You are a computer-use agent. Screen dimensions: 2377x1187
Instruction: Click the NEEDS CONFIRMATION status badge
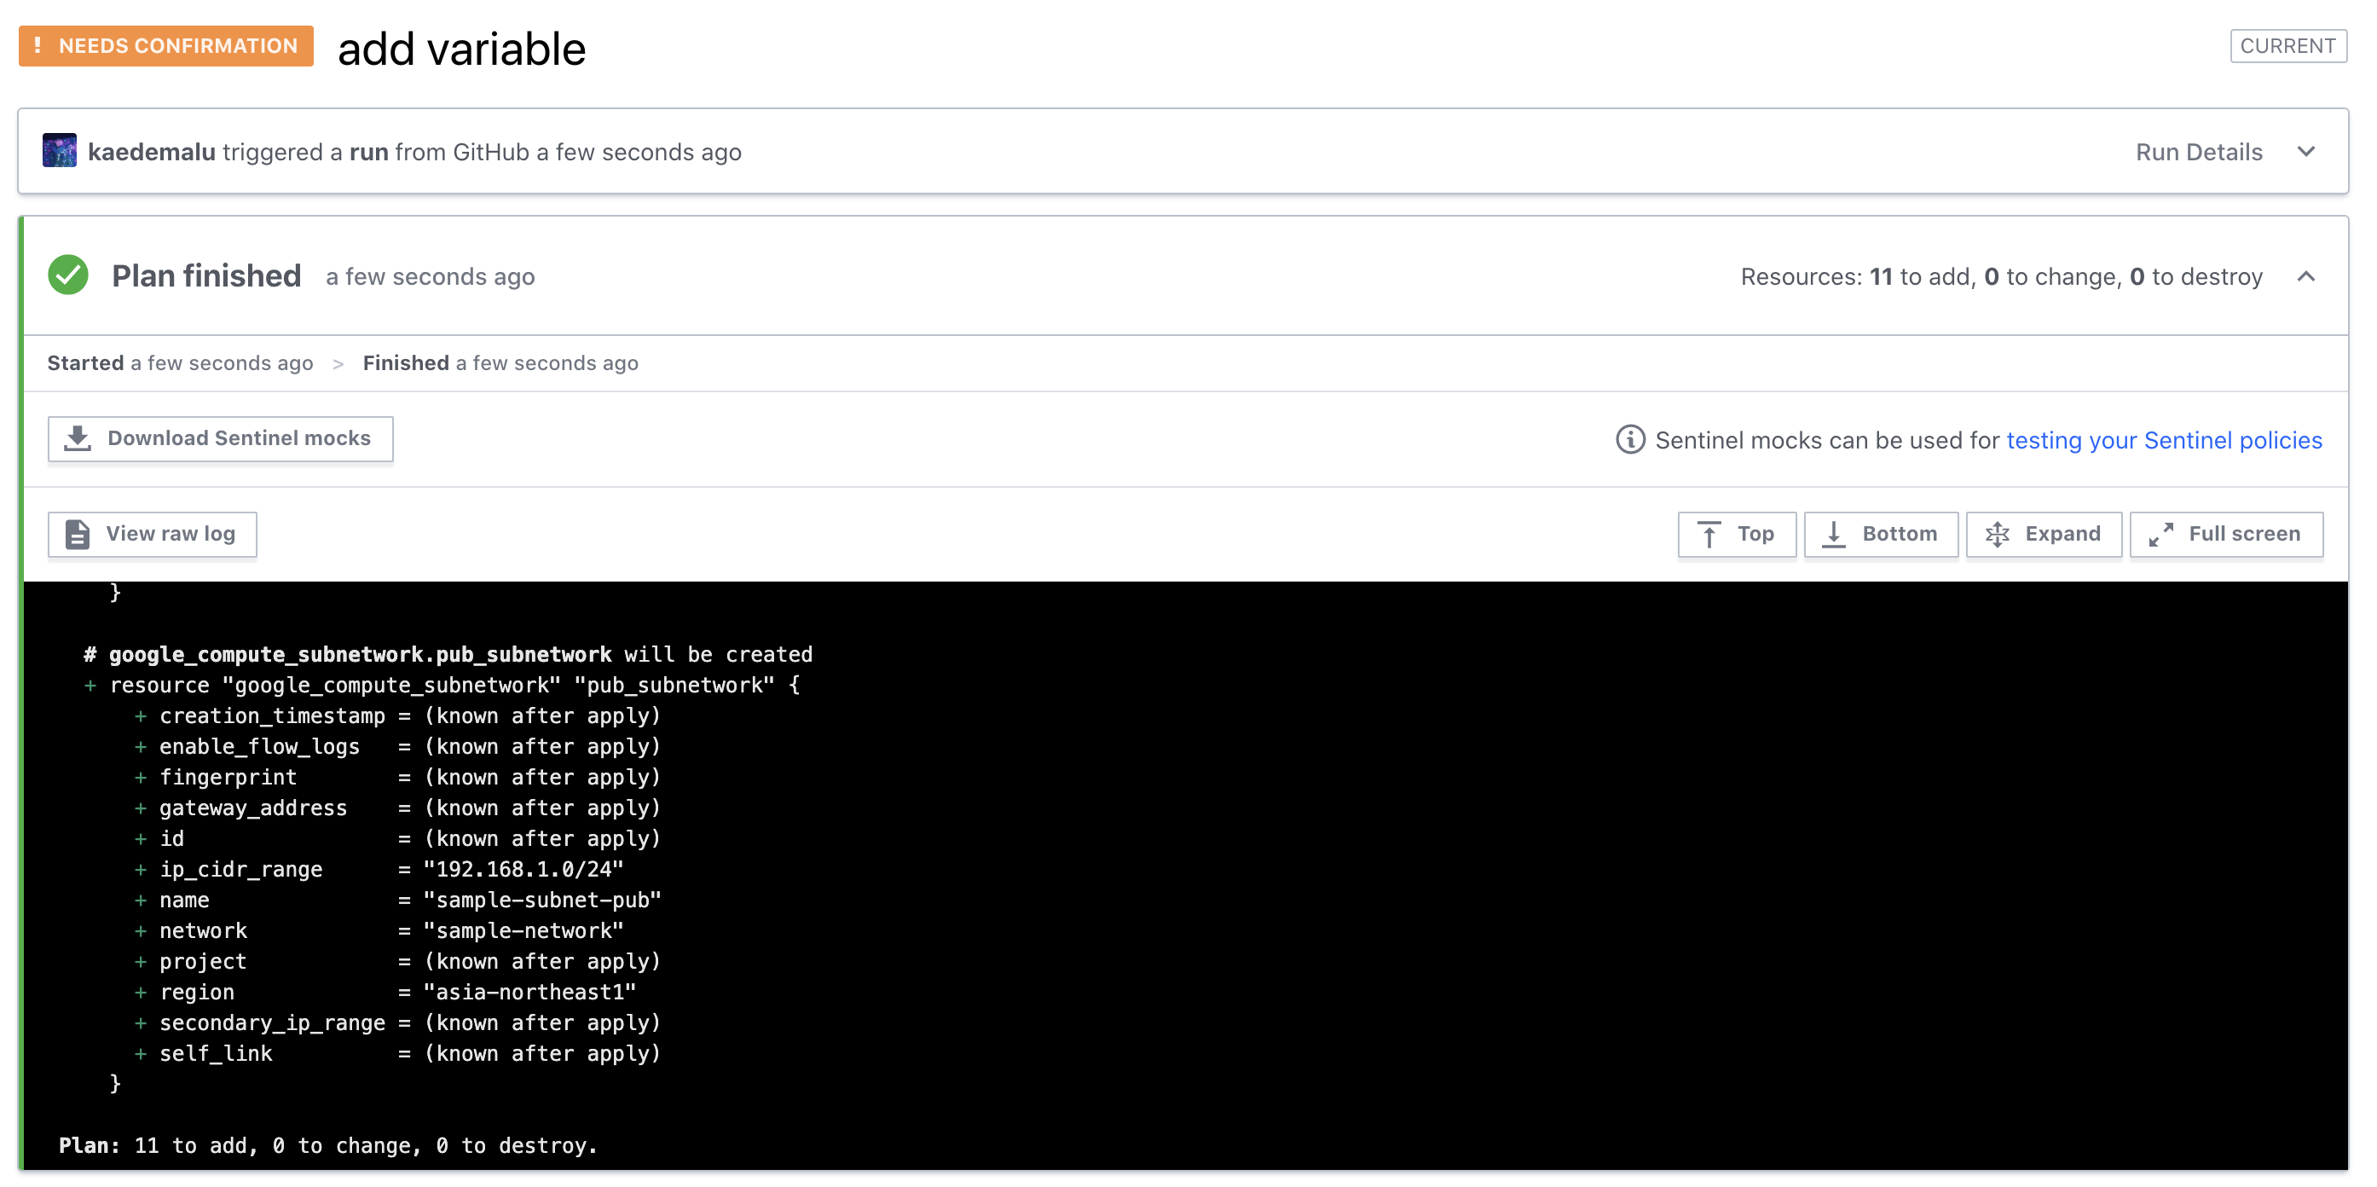coord(166,46)
